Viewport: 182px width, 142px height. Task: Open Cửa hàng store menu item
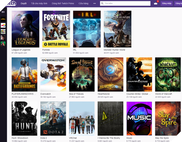point(83,3)
